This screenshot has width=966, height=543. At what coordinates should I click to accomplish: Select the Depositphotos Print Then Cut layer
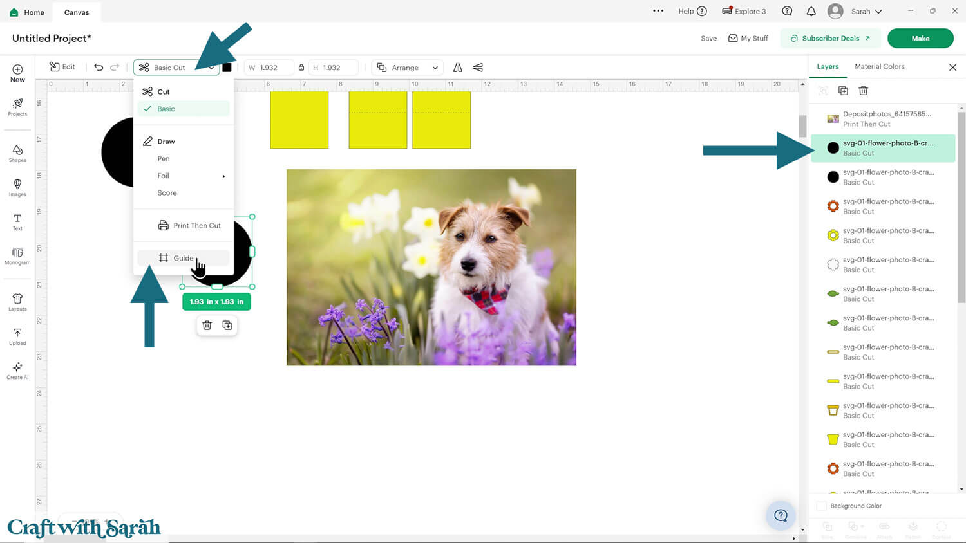tap(883, 119)
